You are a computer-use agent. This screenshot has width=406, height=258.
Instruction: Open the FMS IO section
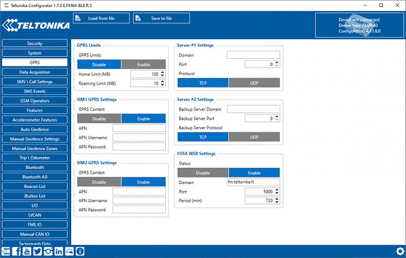tap(35, 225)
